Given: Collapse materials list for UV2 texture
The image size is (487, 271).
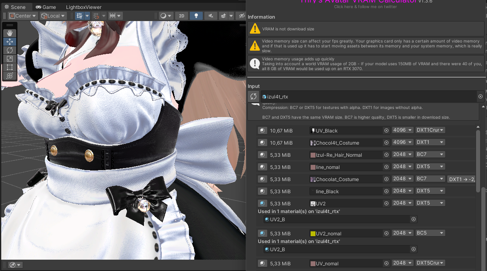Looking at the screenshot, I should point(262,203).
